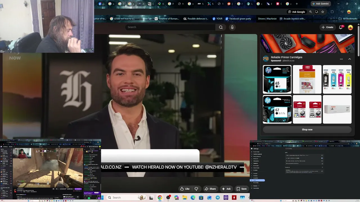The width and height of the screenshot is (360, 202).
Task: Select the HP 67 ink cartridge thumbnail
Action: 277,109
